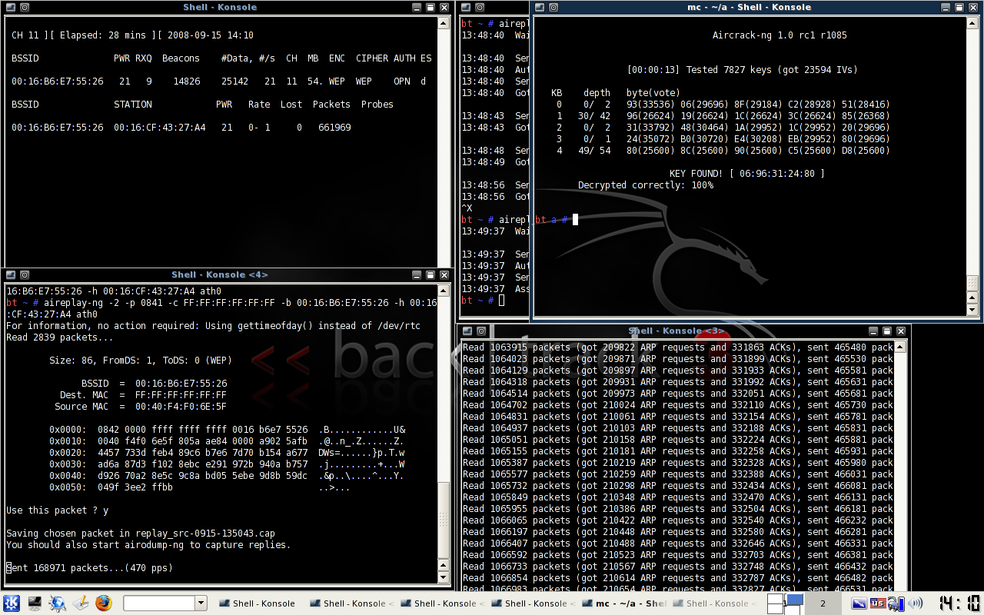984x615 pixels.
Task: Click the Use this packet ? y line
Action: pos(58,510)
